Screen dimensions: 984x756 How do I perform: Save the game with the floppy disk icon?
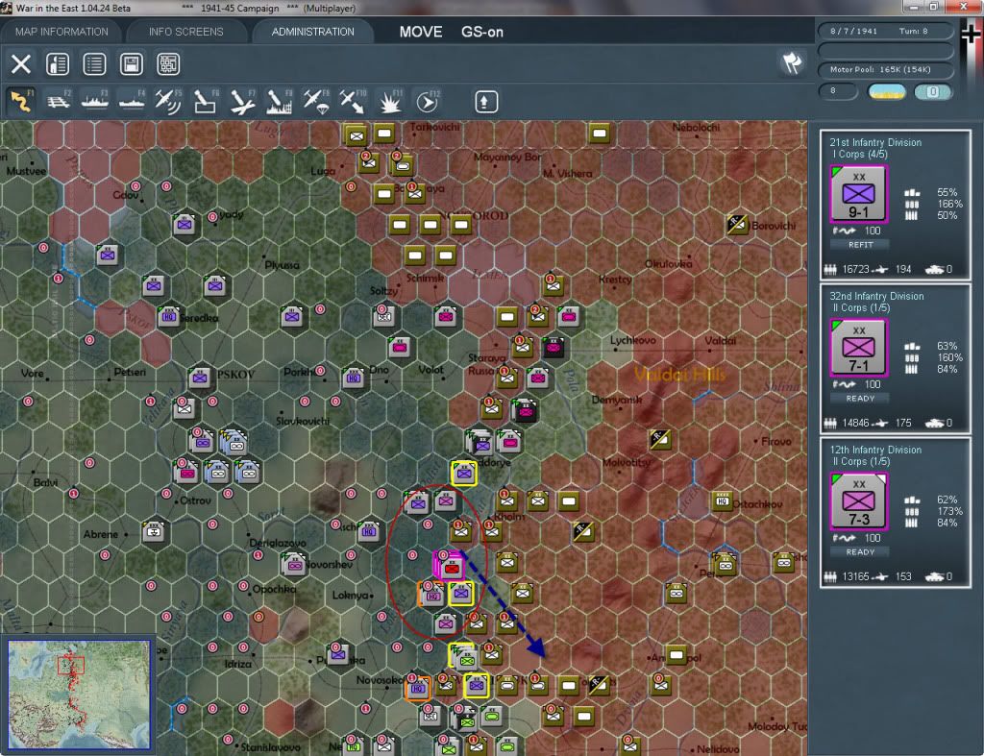[x=131, y=64]
